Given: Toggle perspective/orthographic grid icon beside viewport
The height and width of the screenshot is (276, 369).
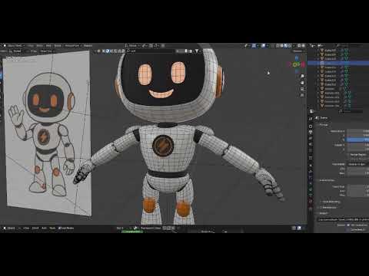Looking at the screenshot, I should [302, 95].
